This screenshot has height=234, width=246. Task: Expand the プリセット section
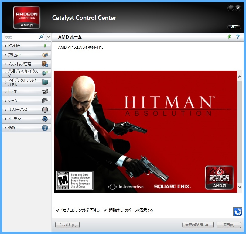pyautogui.click(x=26, y=55)
